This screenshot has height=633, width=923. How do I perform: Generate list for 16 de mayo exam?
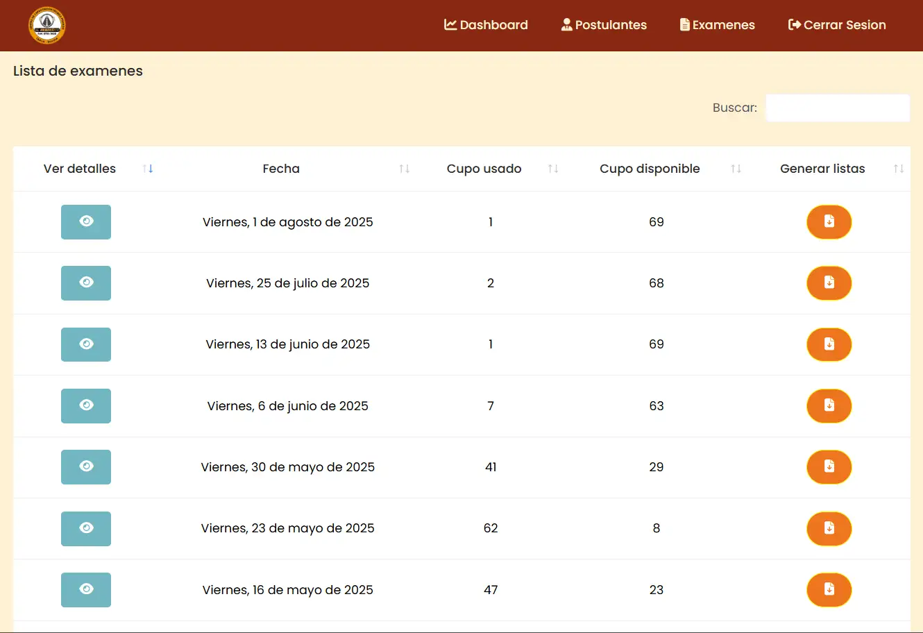[829, 590]
